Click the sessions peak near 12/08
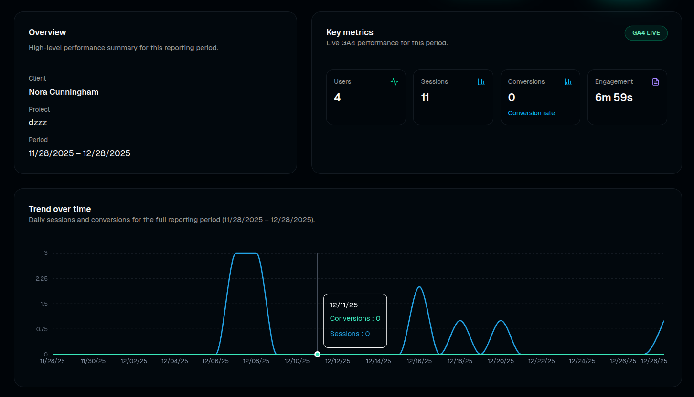The width and height of the screenshot is (694, 397). pyautogui.click(x=246, y=253)
